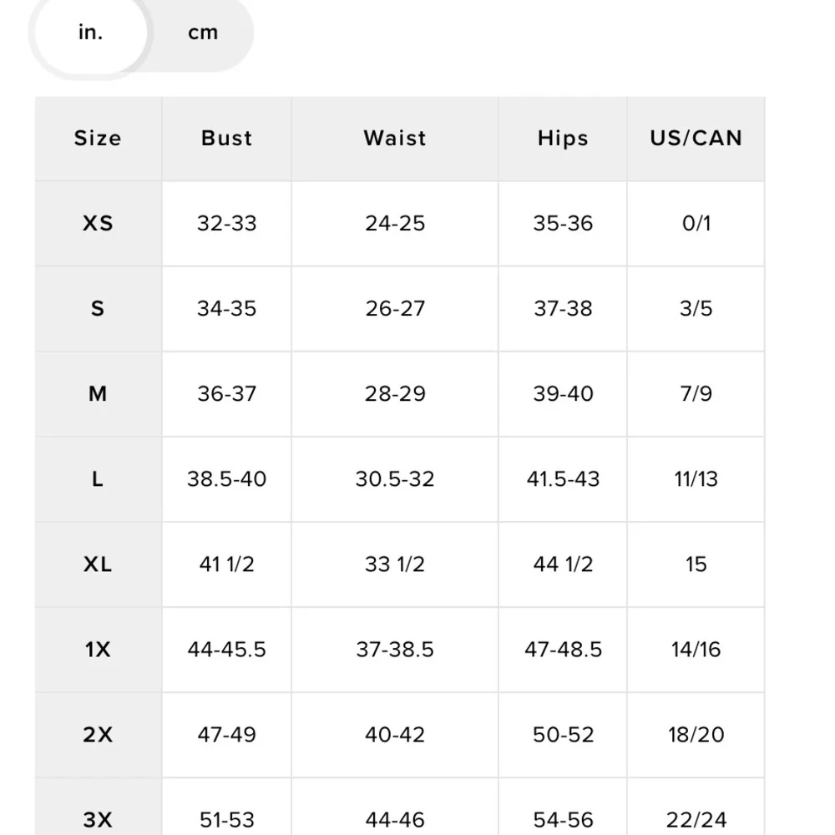Select the 1X size row label
Image resolution: width=835 pixels, height=835 pixels.
98,650
